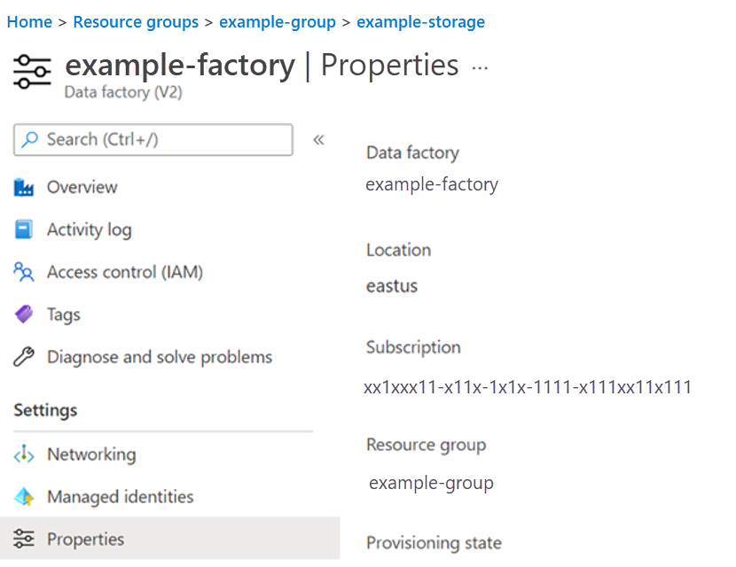Image resolution: width=736 pixels, height=567 pixels.
Task: Click the large sliders icon beside the page title
Action: coord(32,72)
